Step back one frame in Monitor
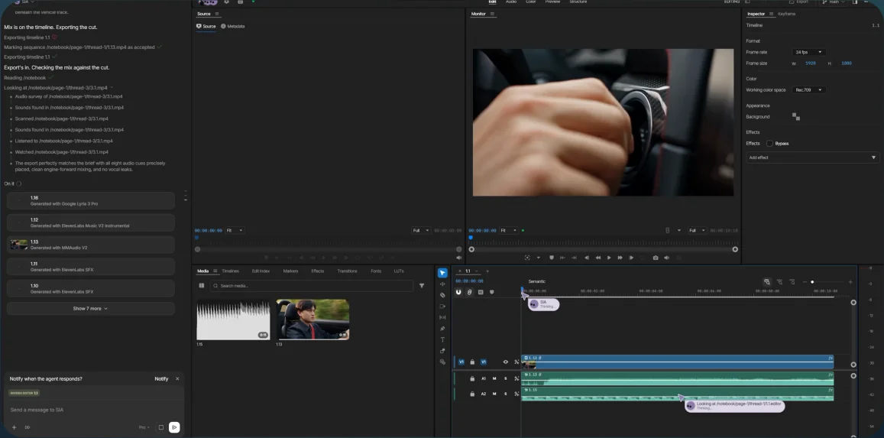Viewport: 884px width, 438px height. coord(587,258)
